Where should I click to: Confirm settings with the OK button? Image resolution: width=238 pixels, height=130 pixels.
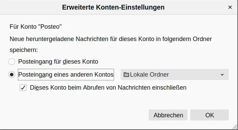point(209,115)
